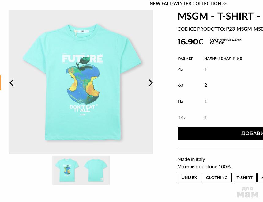263x202 pixels.
Task: Click the next image arrow
Action: click(x=150, y=83)
